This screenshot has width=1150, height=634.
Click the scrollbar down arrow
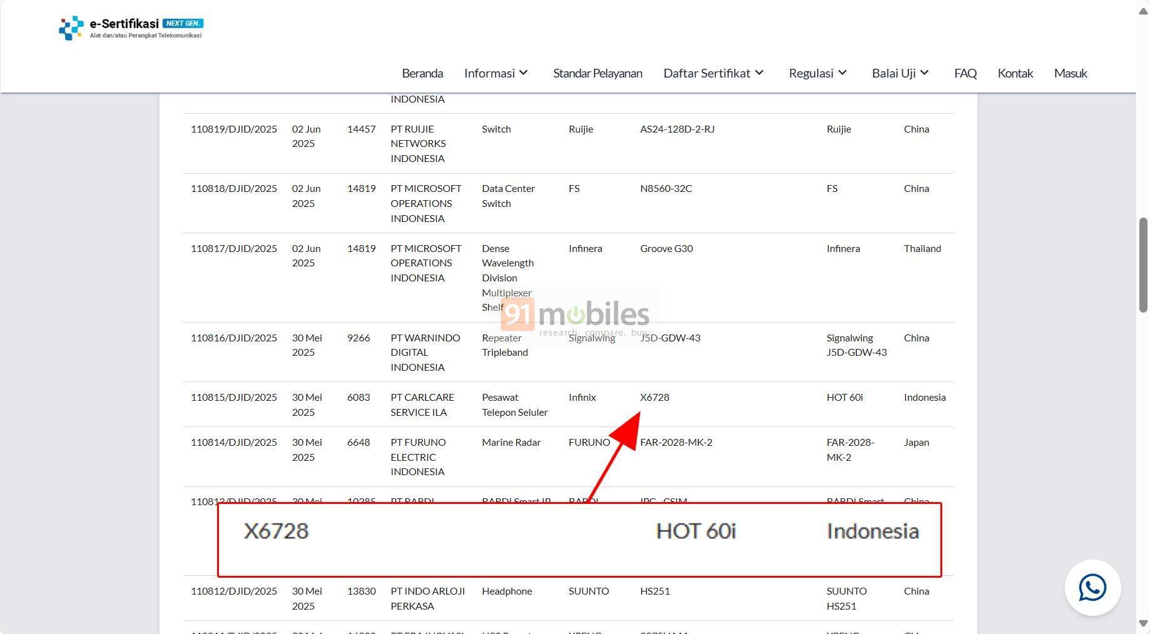pos(1143,623)
